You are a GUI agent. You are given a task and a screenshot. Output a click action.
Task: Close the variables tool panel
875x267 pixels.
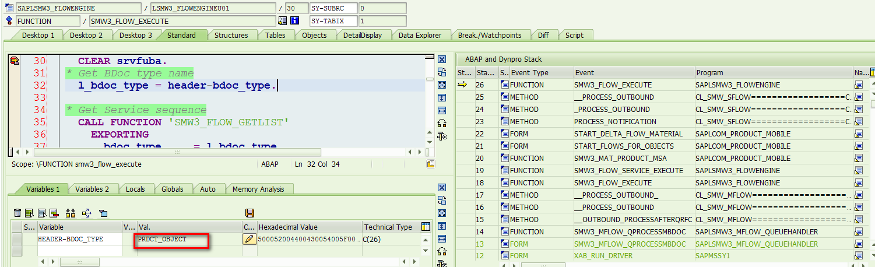[x=442, y=188]
